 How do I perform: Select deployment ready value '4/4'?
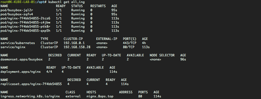49,72
